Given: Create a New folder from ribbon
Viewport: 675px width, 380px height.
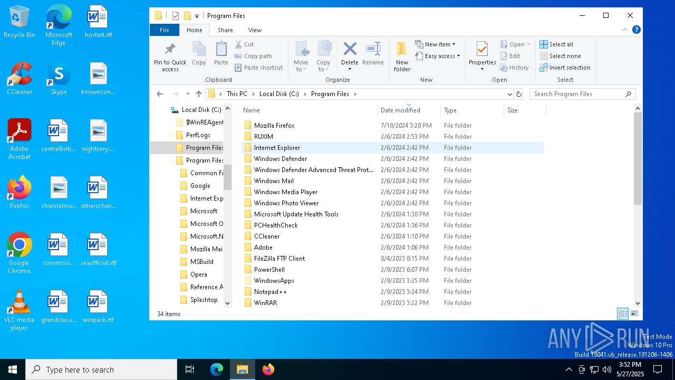Looking at the screenshot, I should click(x=402, y=56).
